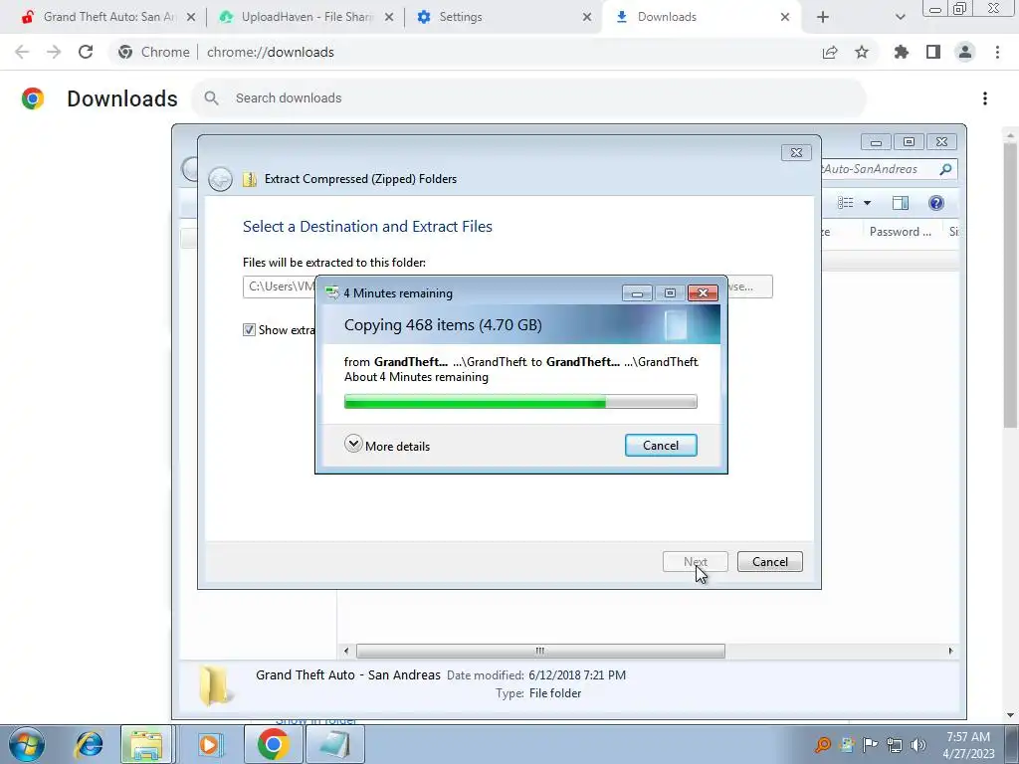Click Explorer search magnifier icon
This screenshot has height=764, width=1019.
point(945,169)
